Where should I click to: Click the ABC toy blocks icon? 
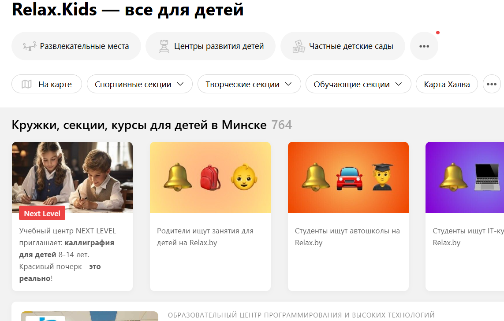pyautogui.click(x=299, y=46)
